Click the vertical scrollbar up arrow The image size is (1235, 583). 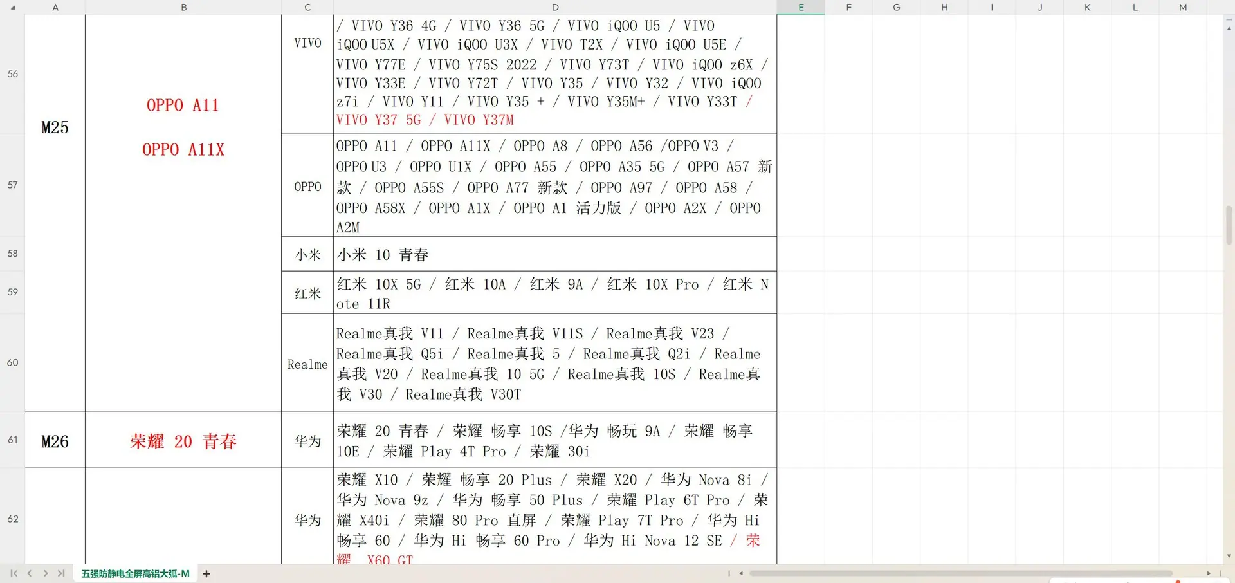pyautogui.click(x=1229, y=28)
